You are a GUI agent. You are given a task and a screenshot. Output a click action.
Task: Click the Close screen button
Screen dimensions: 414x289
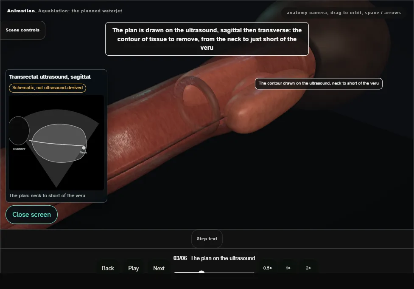[x=32, y=215]
